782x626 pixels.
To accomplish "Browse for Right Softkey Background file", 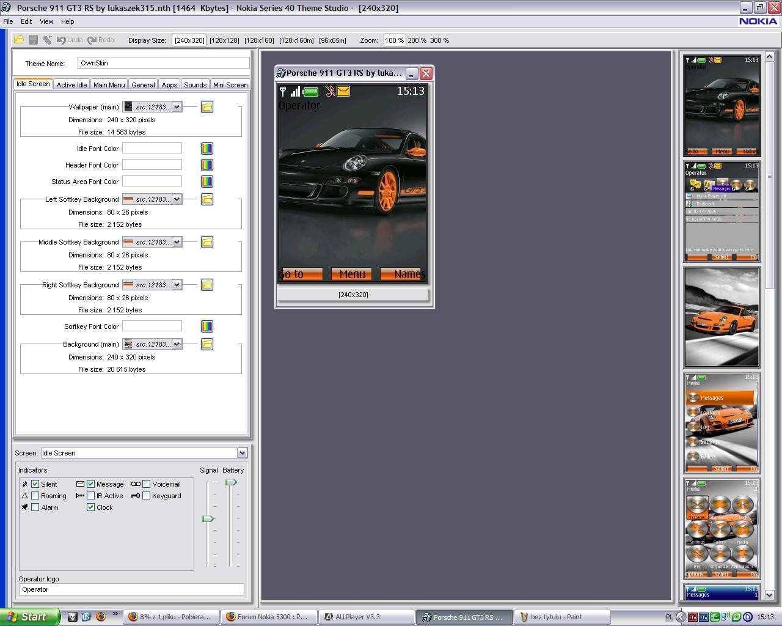I will [x=207, y=285].
